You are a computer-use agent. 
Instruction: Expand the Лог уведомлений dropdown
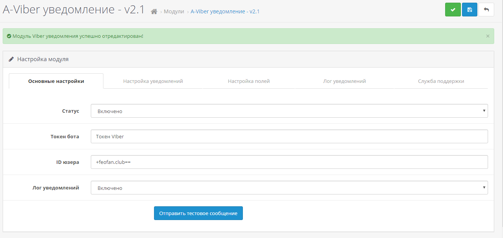[x=289, y=188]
